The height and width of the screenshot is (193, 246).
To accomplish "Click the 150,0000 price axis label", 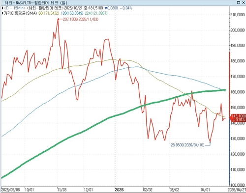I will 238,108.
